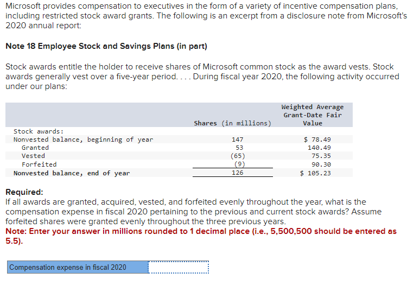Click the Note 18 Employee Stock heading
The height and width of the screenshot is (298, 420).
pyautogui.click(x=106, y=46)
